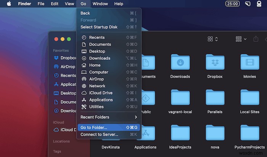267x157 pixels.
Task: Open the Window menu in menu bar
Action: [100, 4]
